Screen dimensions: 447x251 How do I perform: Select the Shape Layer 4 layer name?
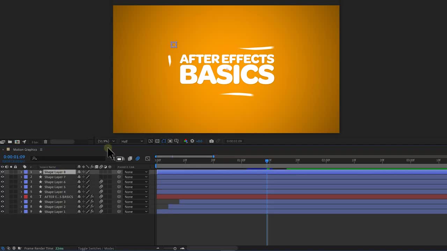tap(55, 192)
